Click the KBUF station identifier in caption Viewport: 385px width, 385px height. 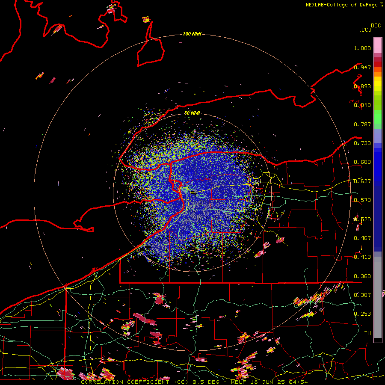[x=238, y=382]
